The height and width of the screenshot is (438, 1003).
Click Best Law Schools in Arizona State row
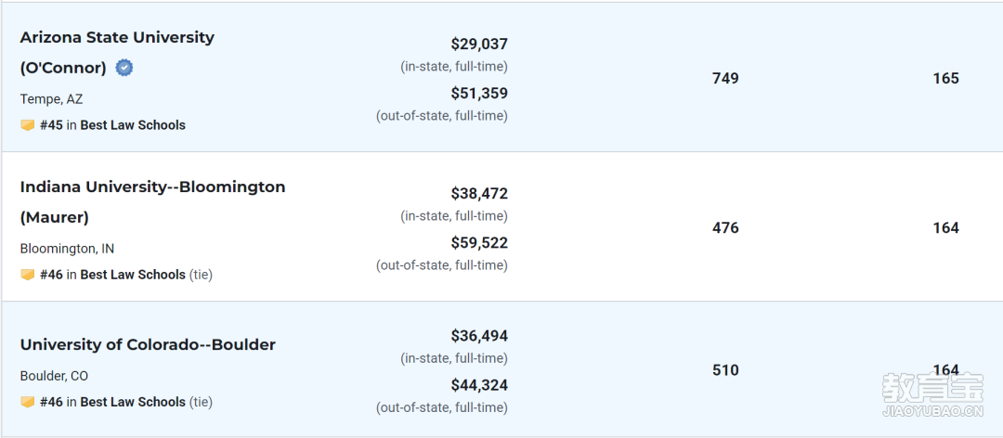133,125
